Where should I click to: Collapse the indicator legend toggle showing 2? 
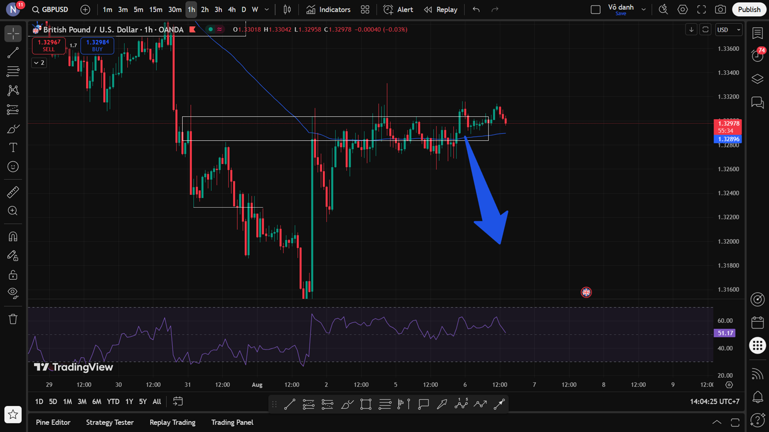(x=39, y=62)
